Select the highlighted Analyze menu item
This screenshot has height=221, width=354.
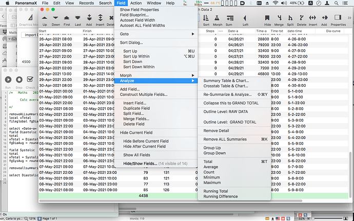click(156, 81)
